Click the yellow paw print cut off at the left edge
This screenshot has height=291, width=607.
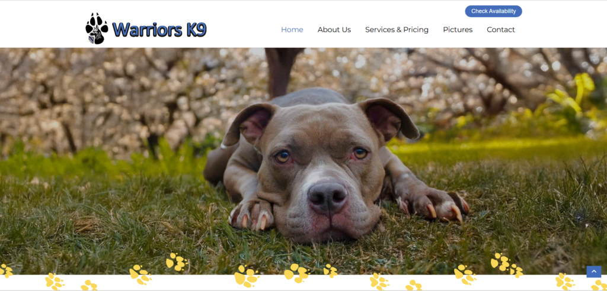(x=6, y=270)
